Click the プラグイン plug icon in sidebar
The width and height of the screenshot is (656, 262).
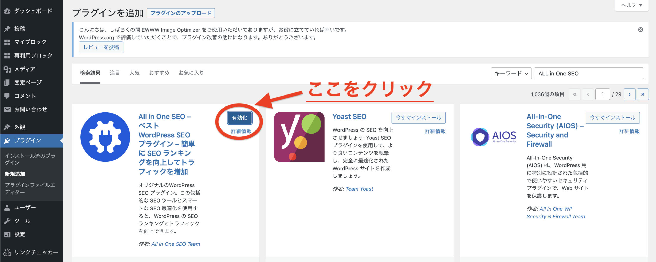click(7, 140)
